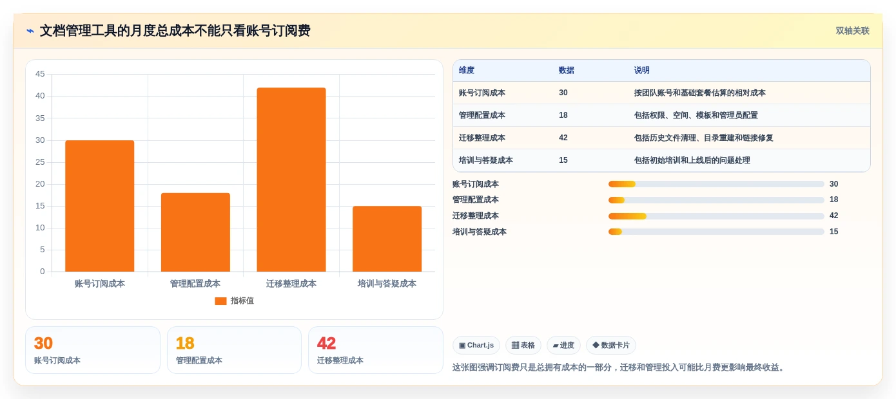Click the 双轴关联 label in the header

click(852, 31)
